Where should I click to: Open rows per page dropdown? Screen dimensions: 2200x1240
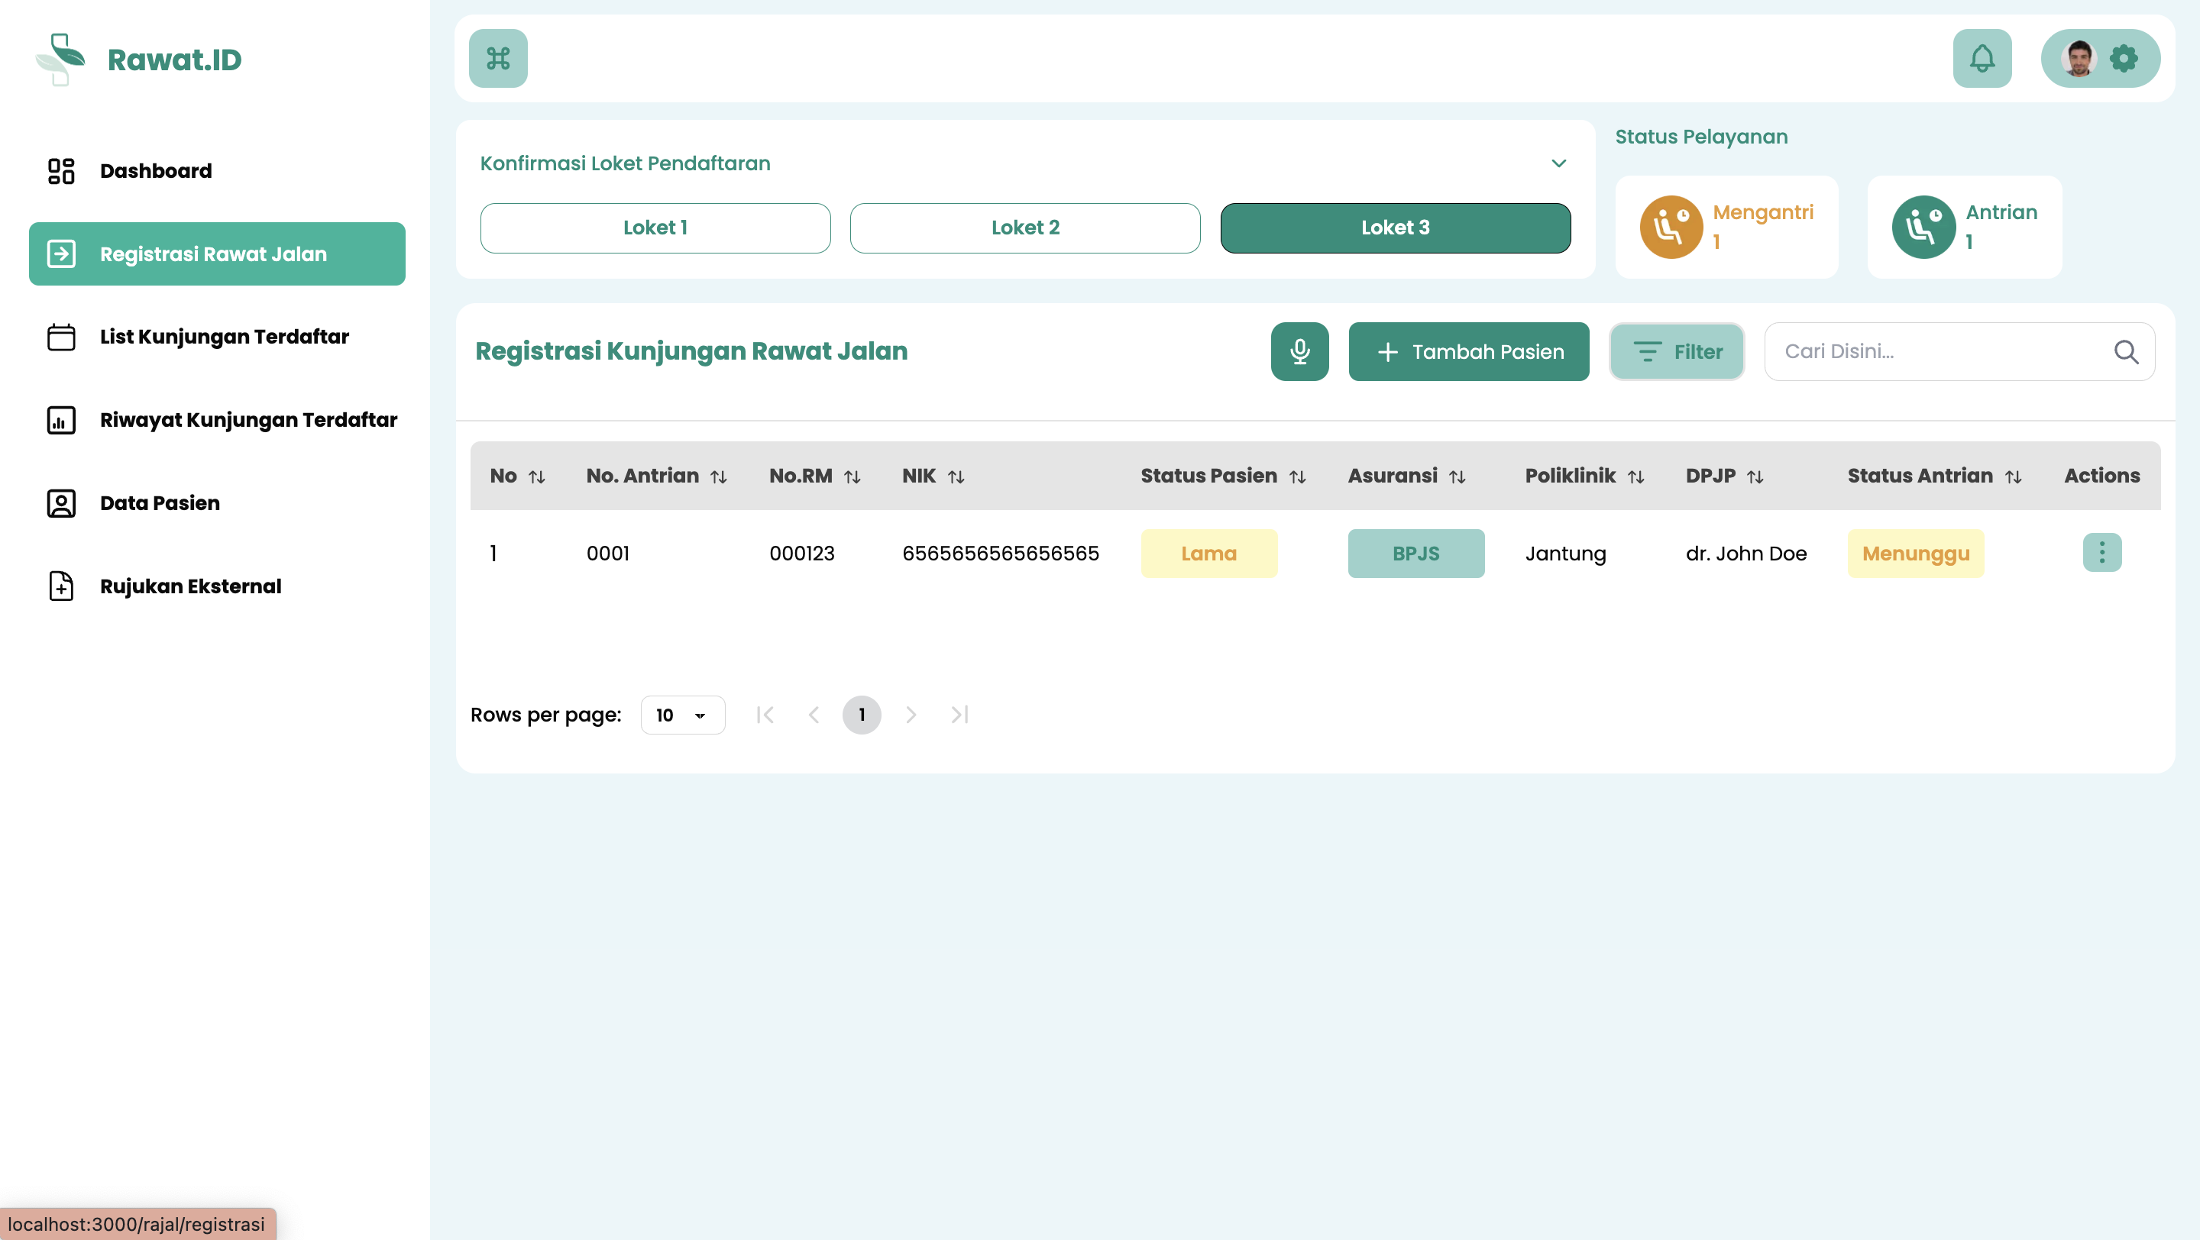pyautogui.click(x=681, y=715)
